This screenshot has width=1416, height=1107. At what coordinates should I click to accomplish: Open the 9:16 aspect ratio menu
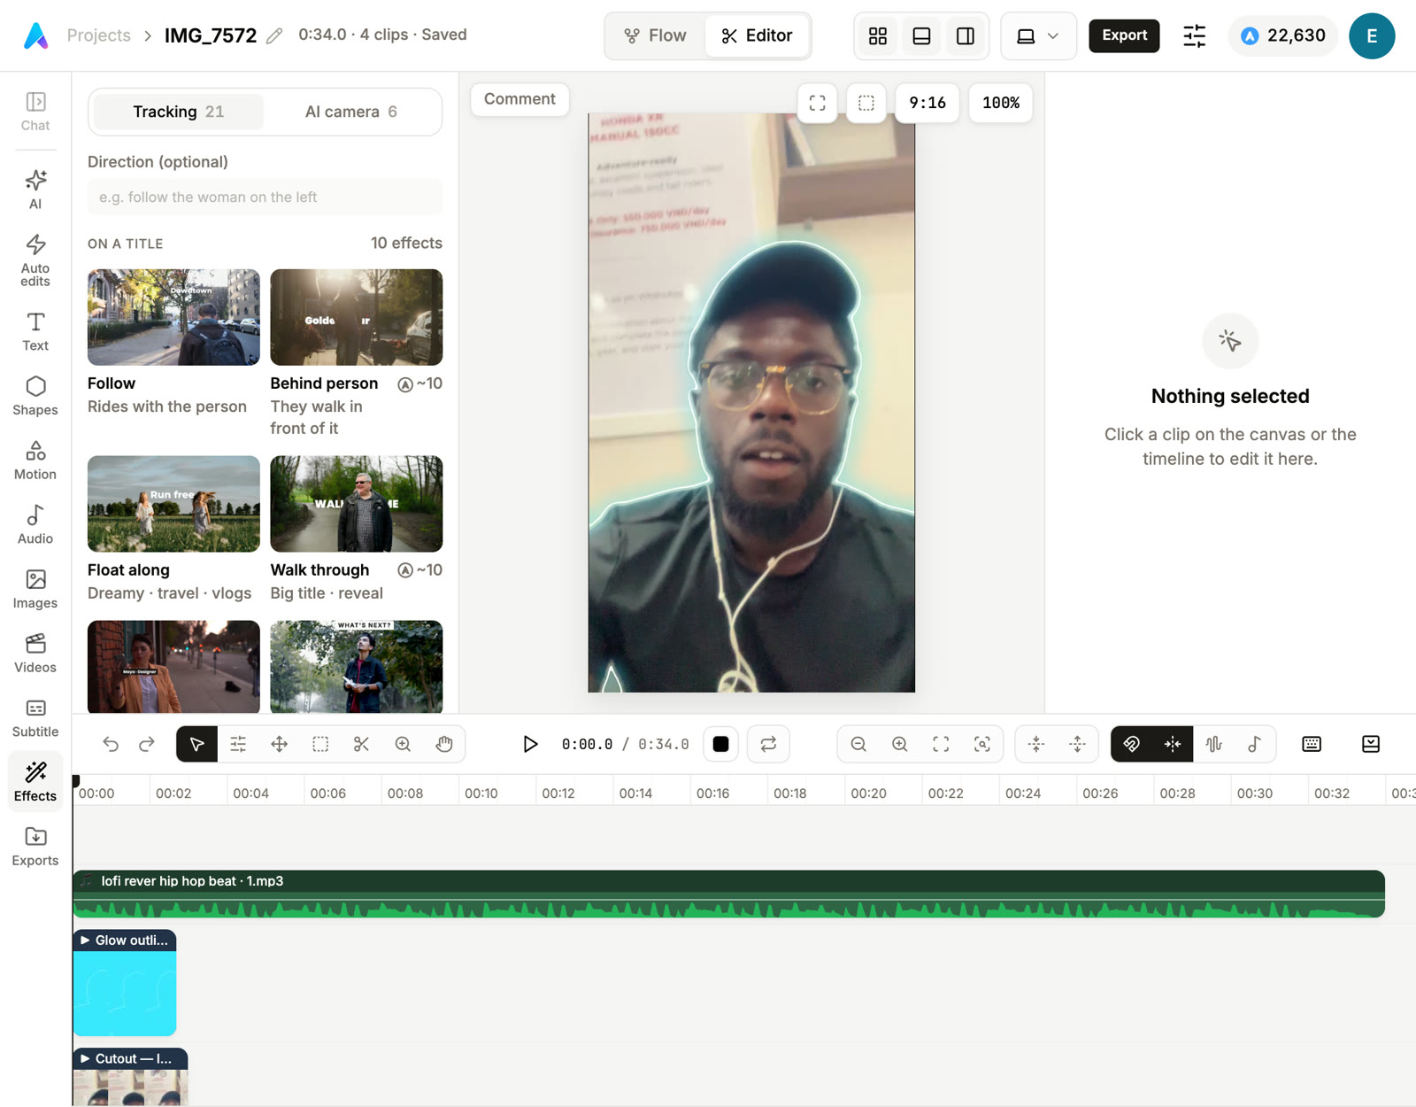(927, 103)
